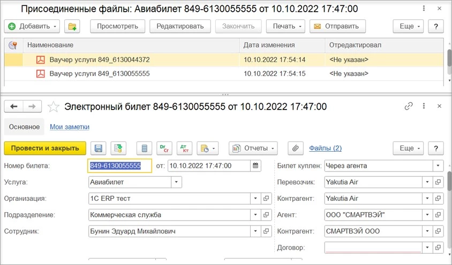This screenshot has height=265, width=452.
Task: Click the Подразделение field Коммерческая служба
Action: click(x=169, y=215)
